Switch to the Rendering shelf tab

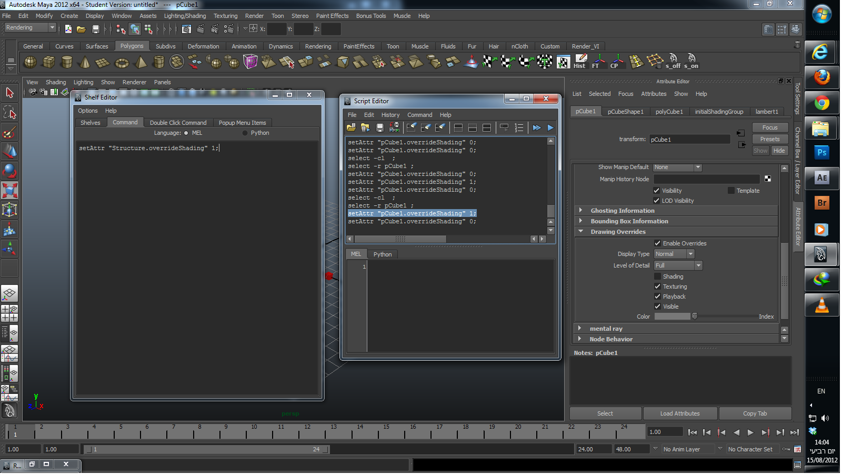point(318,46)
